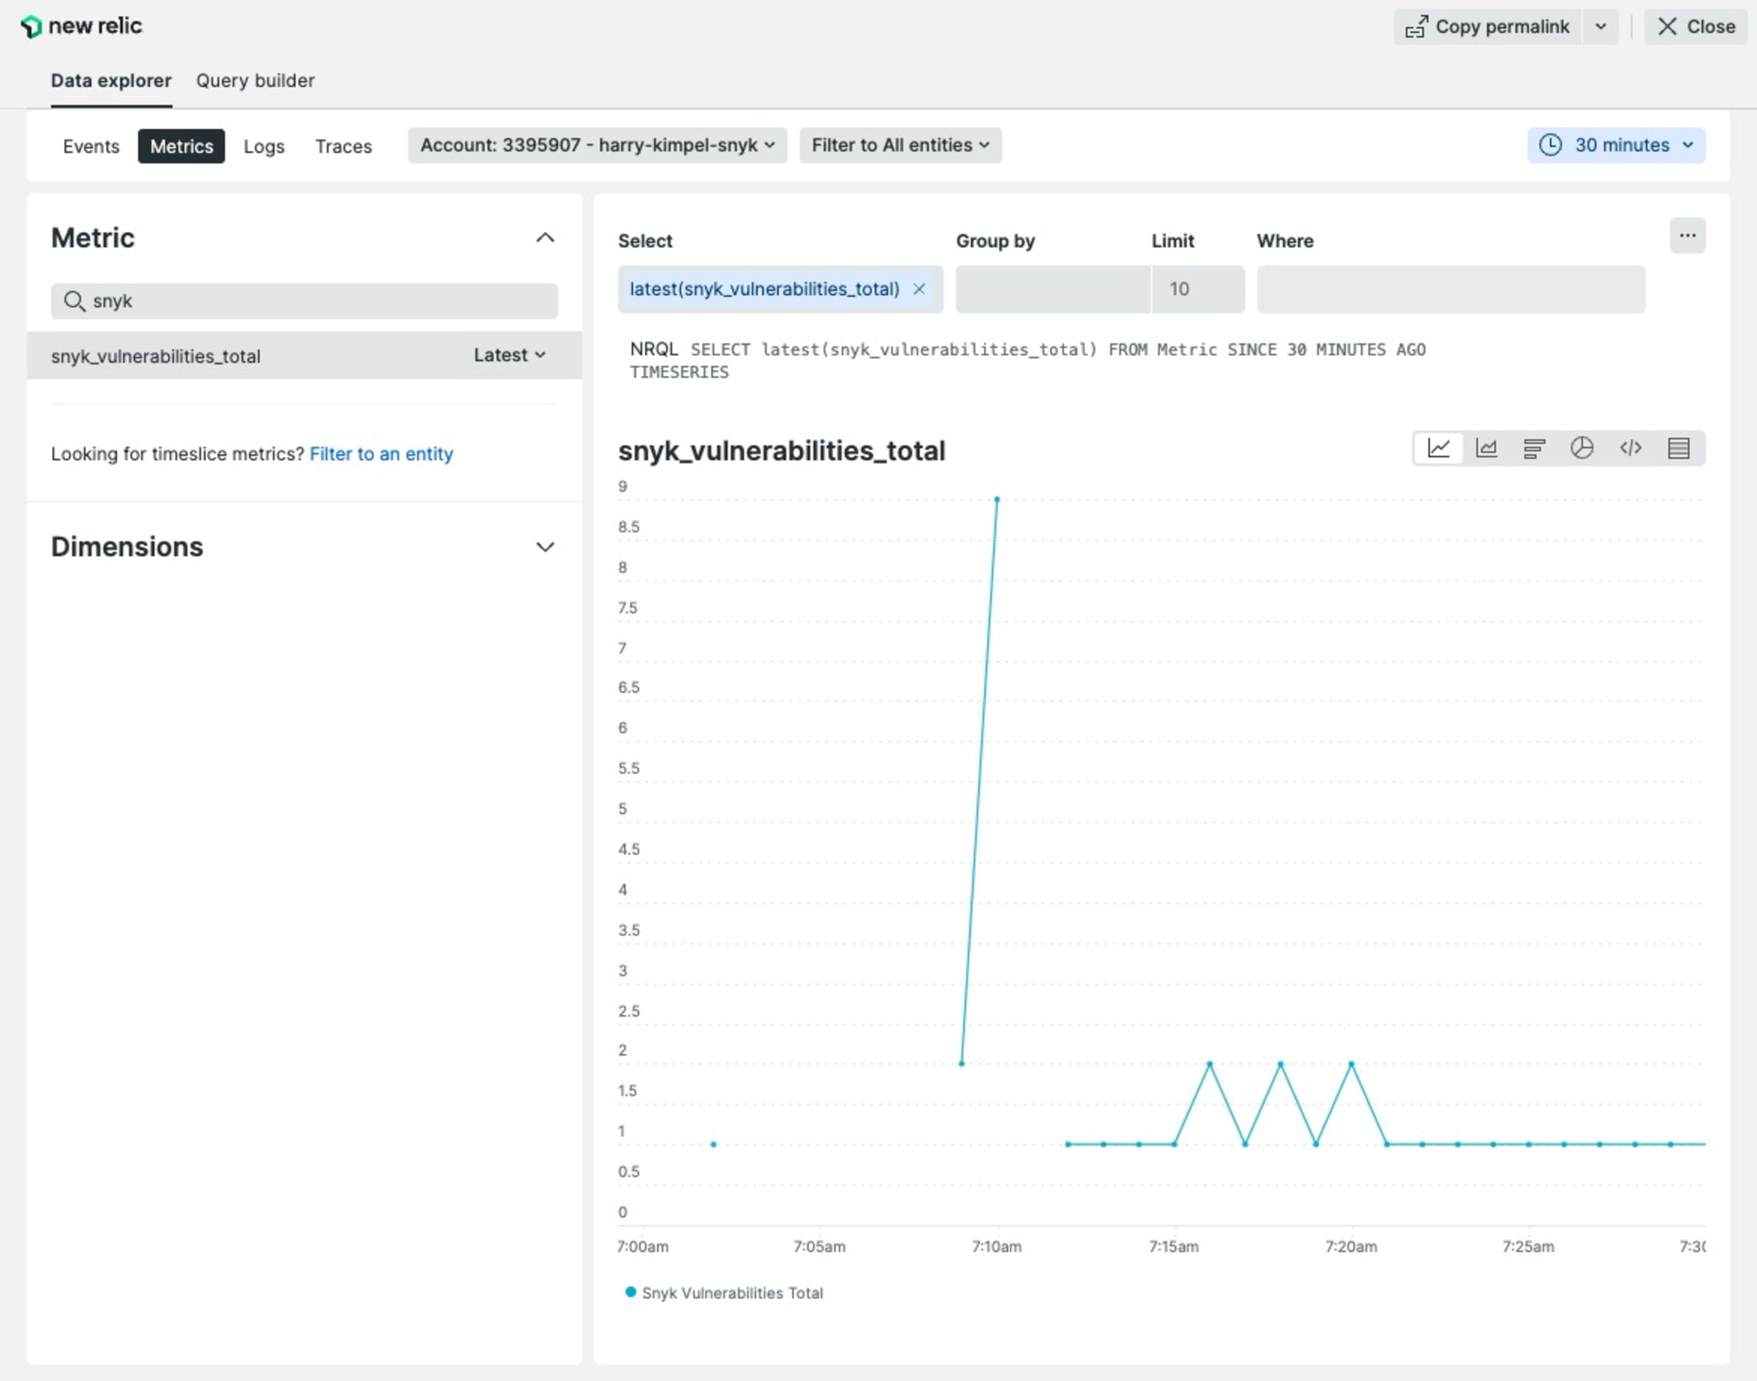Close the data explorer view

click(1695, 27)
